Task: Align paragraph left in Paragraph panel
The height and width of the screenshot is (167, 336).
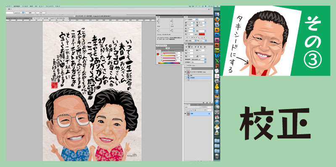Action: (186, 47)
